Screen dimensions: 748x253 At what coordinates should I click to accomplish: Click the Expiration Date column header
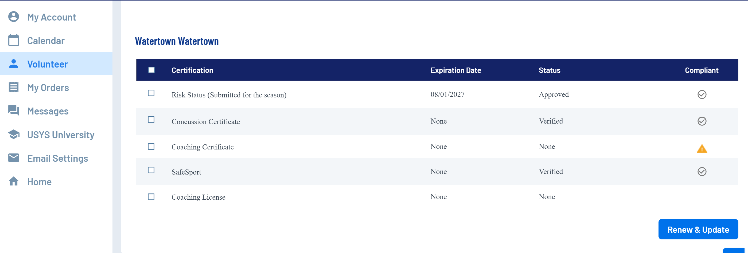coord(455,70)
